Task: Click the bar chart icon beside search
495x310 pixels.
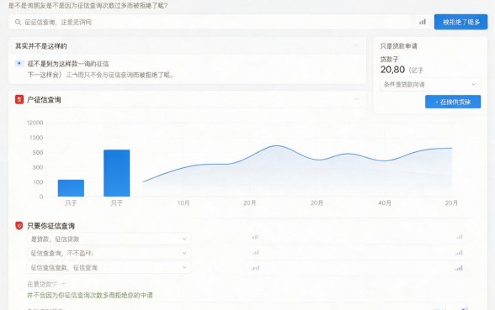Action: (423, 22)
